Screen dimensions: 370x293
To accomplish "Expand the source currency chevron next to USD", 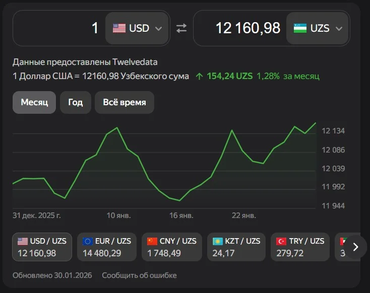I will click(159, 28).
